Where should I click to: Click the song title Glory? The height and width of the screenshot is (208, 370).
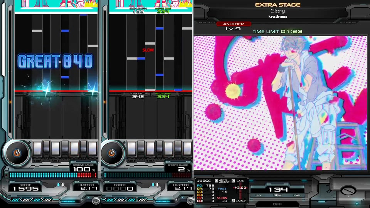tap(278, 11)
